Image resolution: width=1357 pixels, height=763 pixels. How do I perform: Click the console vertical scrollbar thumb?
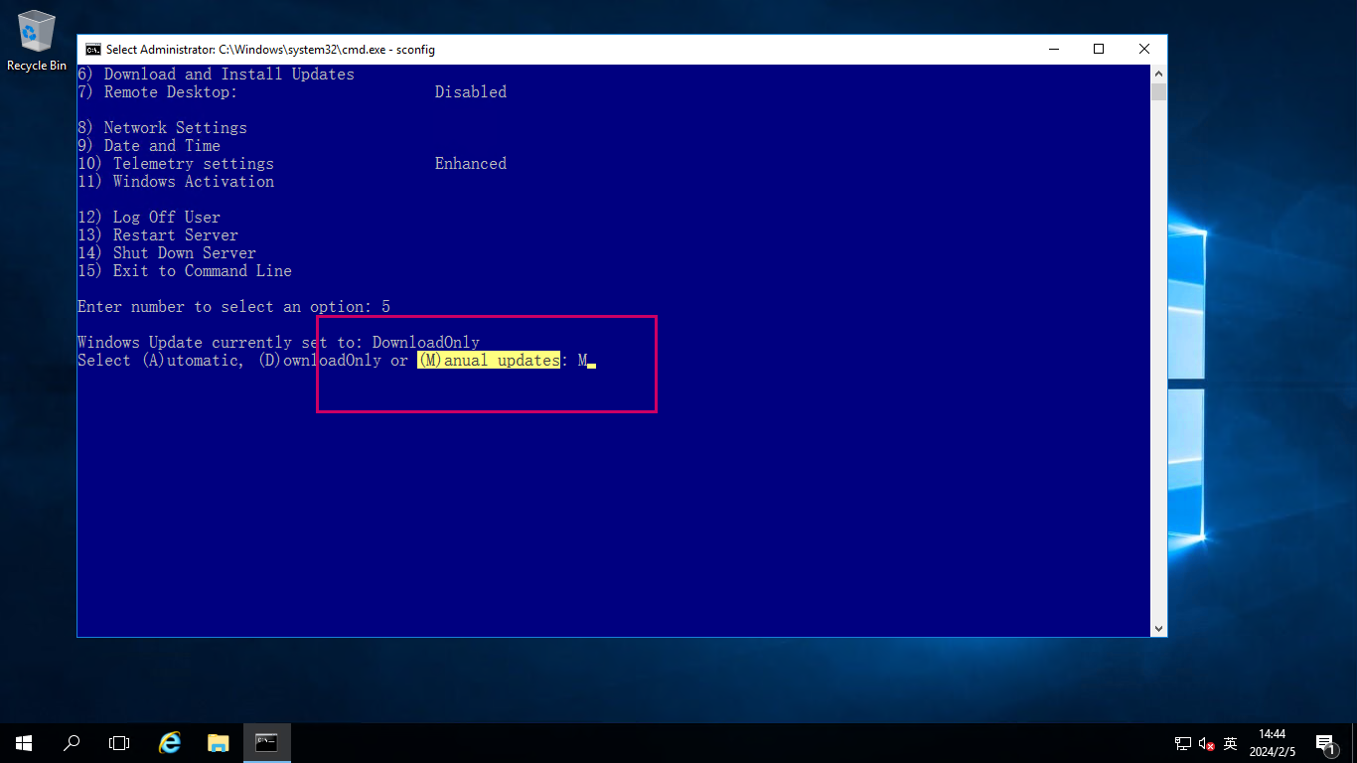pyautogui.click(x=1158, y=91)
